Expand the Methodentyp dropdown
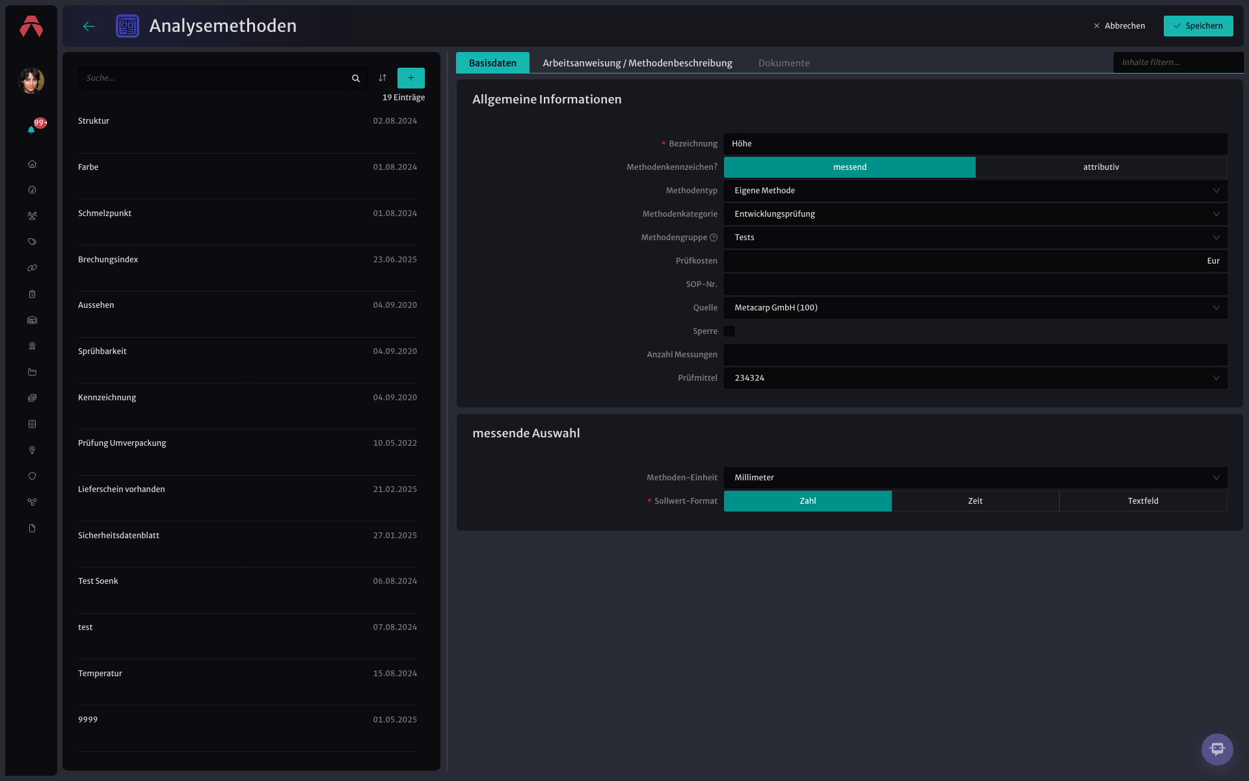1249x781 pixels. point(976,191)
